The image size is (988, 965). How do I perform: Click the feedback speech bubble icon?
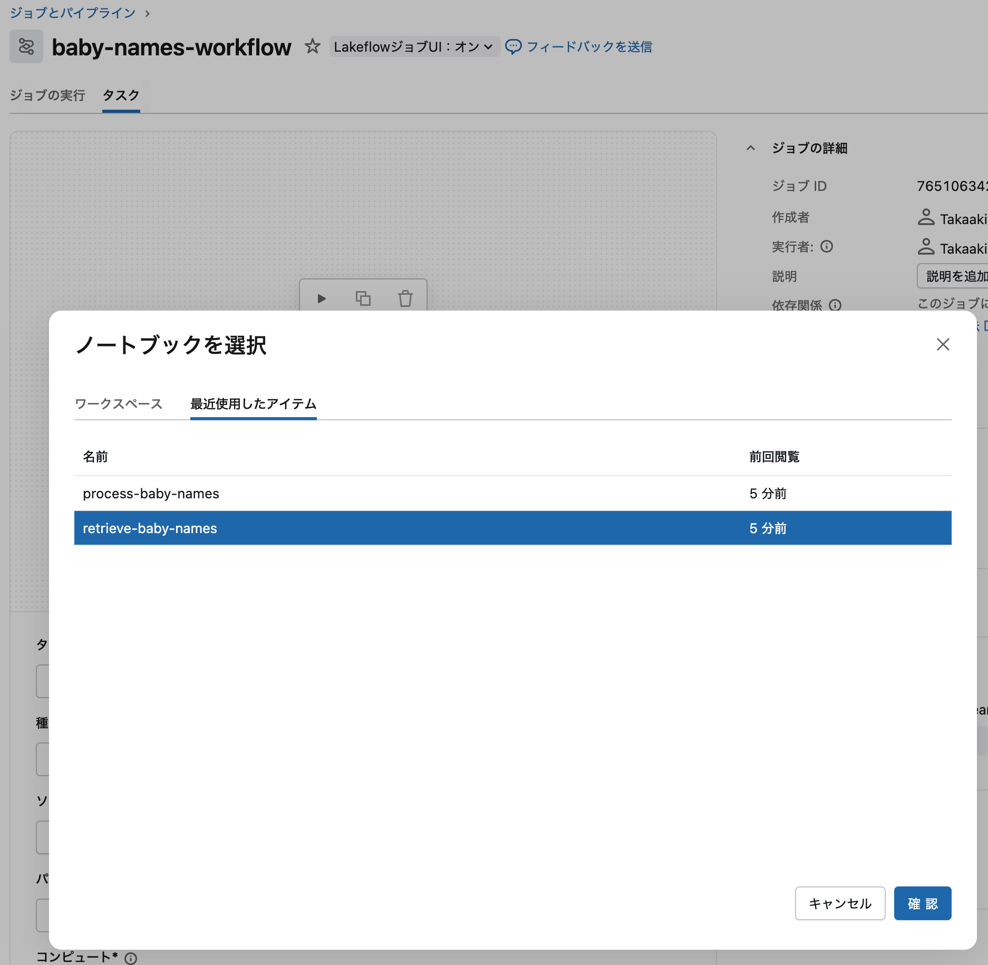click(x=514, y=46)
